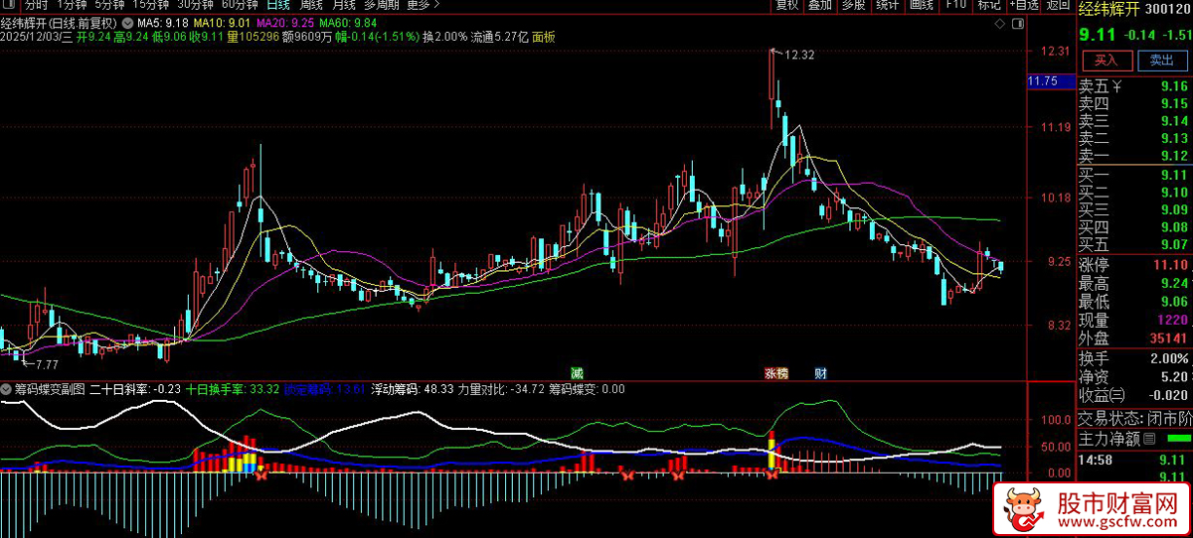Viewport: 1193px width, 538px height.
Task: Click the 减 marker on the chart
Action: tap(577, 373)
